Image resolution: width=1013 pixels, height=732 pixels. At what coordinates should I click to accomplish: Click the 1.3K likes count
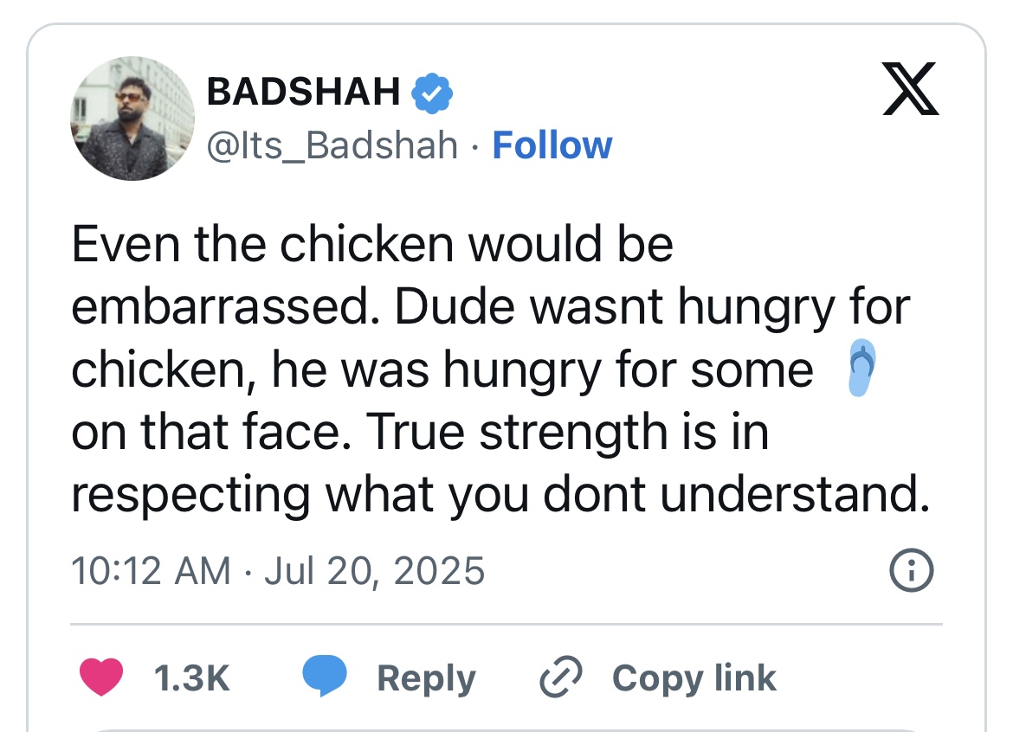pos(192,678)
